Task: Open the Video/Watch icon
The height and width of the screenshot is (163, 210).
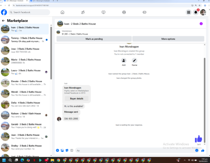Action: 103,12
